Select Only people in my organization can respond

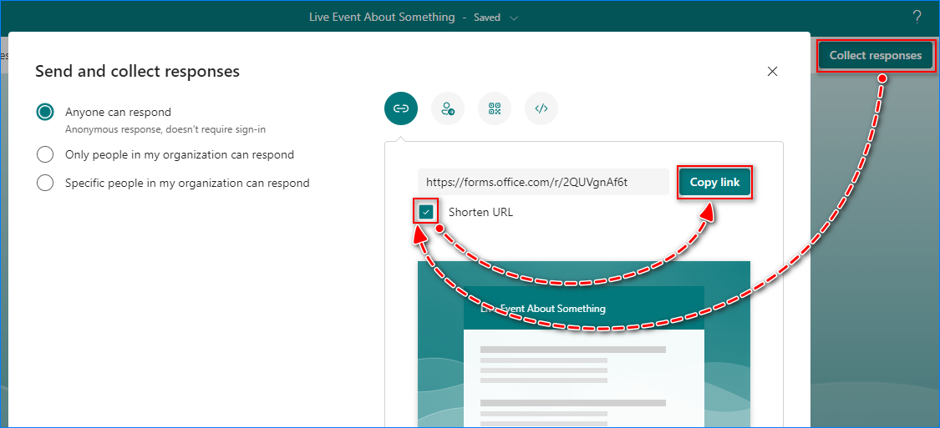pos(45,154)
